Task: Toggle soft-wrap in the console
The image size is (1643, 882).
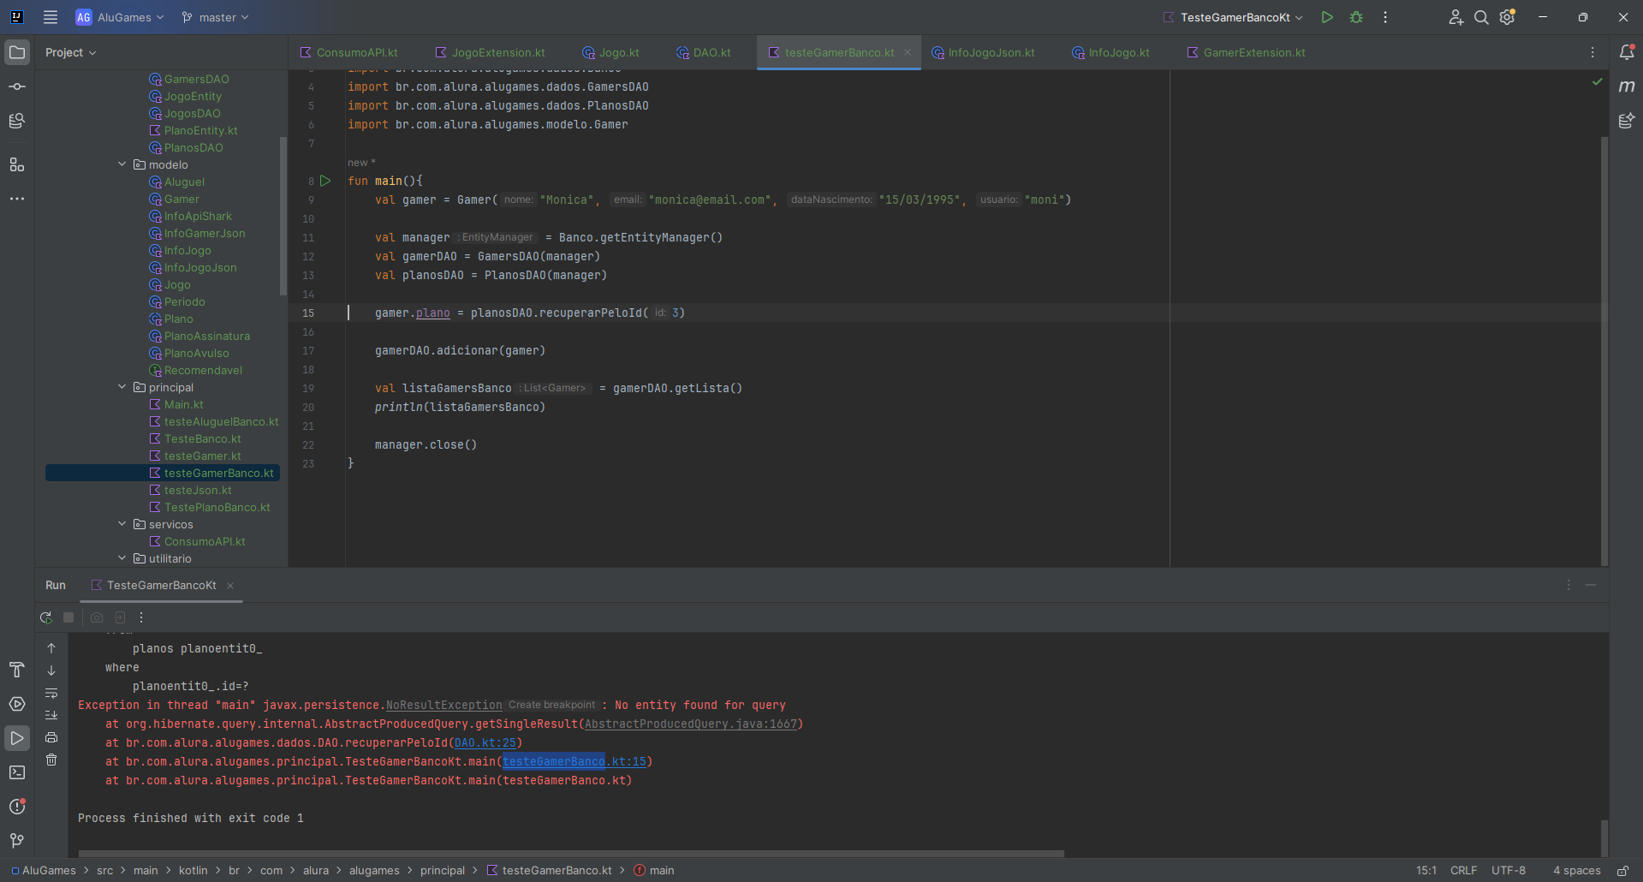Action: (51, 693)
